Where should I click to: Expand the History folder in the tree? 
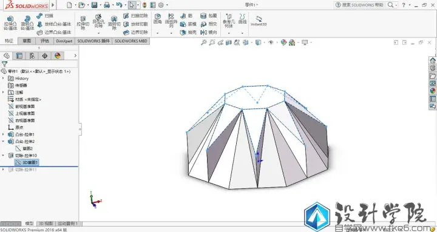pyautogui.click(x=4, y=79)
